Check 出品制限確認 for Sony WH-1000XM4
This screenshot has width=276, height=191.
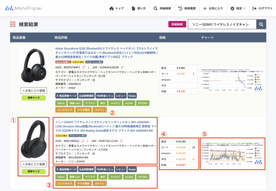point(86,170)
